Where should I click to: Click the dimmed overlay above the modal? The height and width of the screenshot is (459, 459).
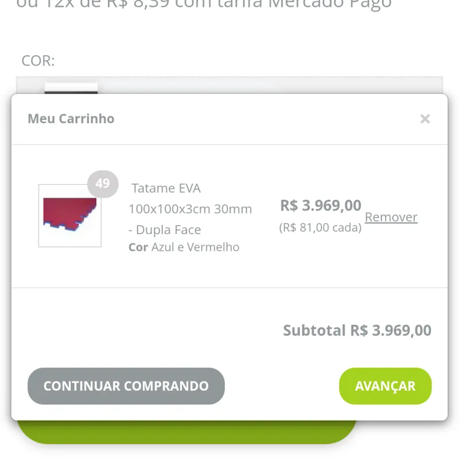coord(229,34)
